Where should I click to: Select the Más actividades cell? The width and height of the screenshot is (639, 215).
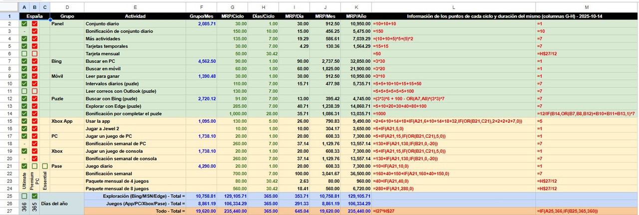135,38
